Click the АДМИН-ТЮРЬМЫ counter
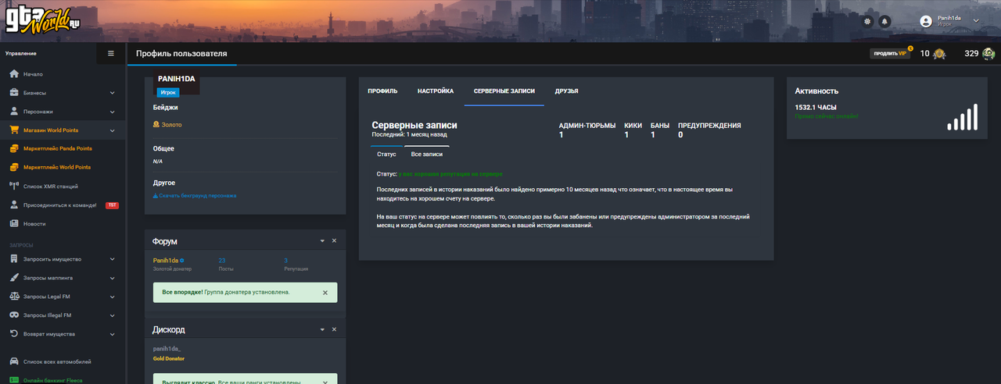This screenshot has width=1001, height=384. 587,130
